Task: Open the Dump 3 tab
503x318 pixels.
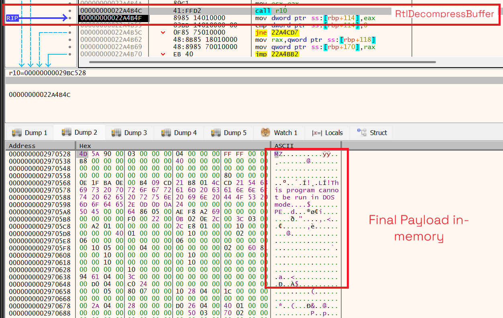Action: (129, 133)
